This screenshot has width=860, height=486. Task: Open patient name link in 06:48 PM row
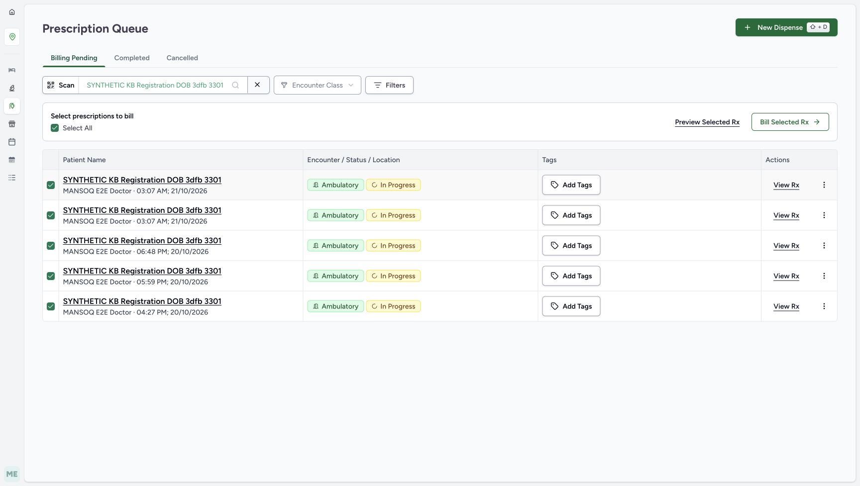tap(142, 241)
